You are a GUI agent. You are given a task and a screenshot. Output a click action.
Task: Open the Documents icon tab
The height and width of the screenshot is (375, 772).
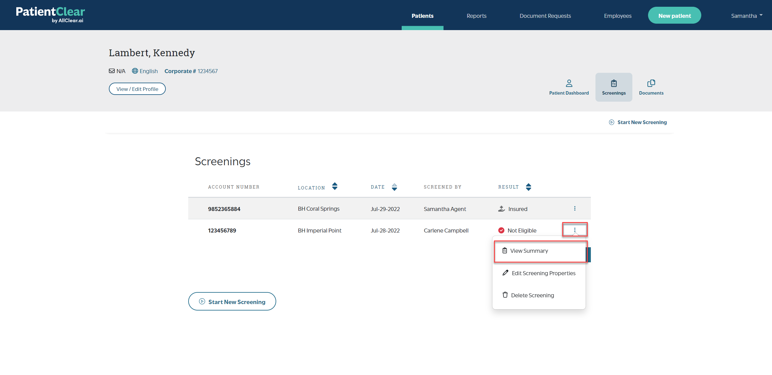[651, 84]
